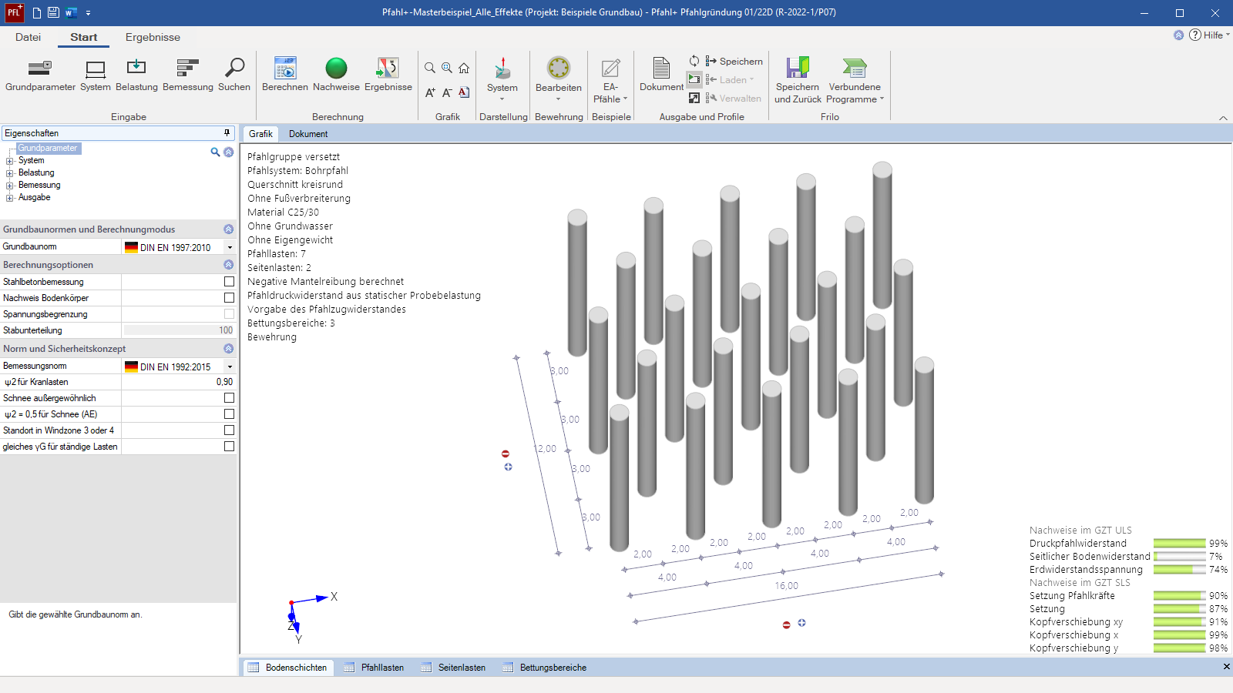Click the Speichern profile button
This screenshot has width=1233, height=693.
tap(734, 61)
